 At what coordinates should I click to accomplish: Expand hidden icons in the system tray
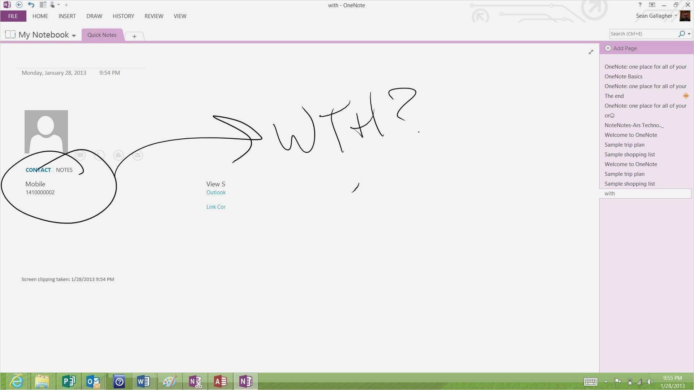click(x=606, y=382)
